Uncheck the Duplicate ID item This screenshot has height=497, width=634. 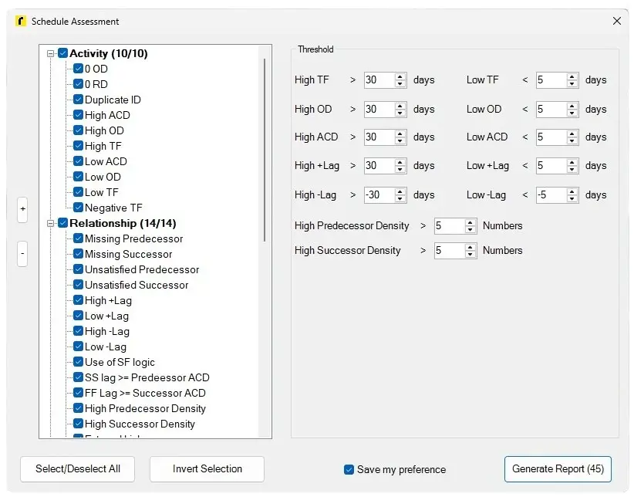[79, 100]
